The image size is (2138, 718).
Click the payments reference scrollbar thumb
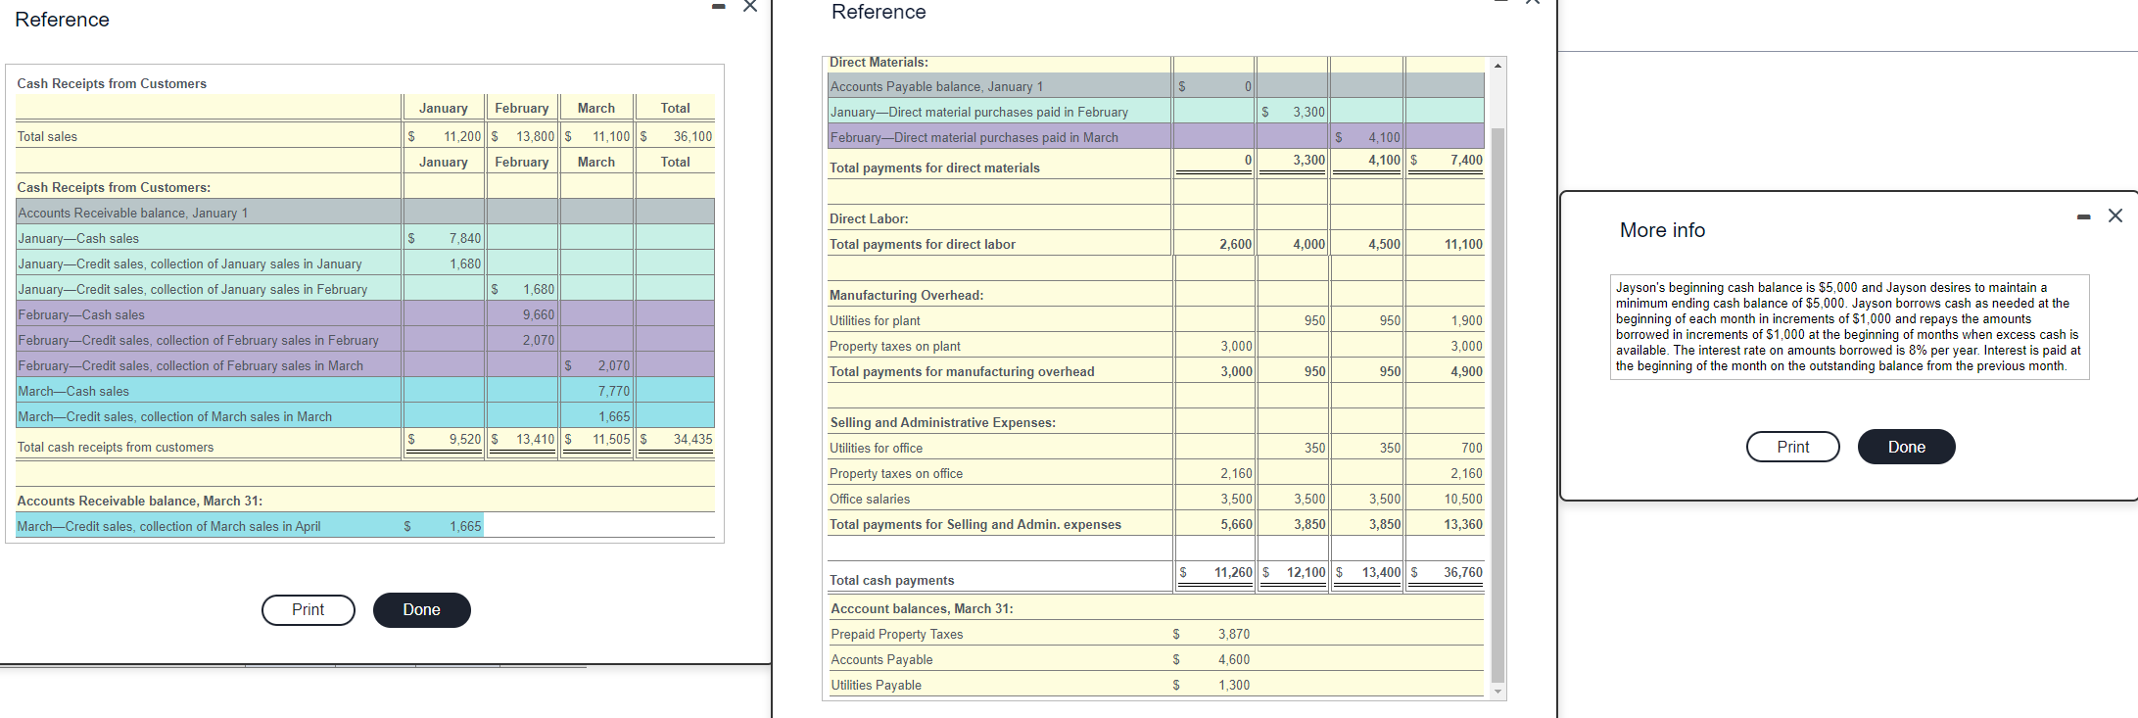[x=1497, y=405]
